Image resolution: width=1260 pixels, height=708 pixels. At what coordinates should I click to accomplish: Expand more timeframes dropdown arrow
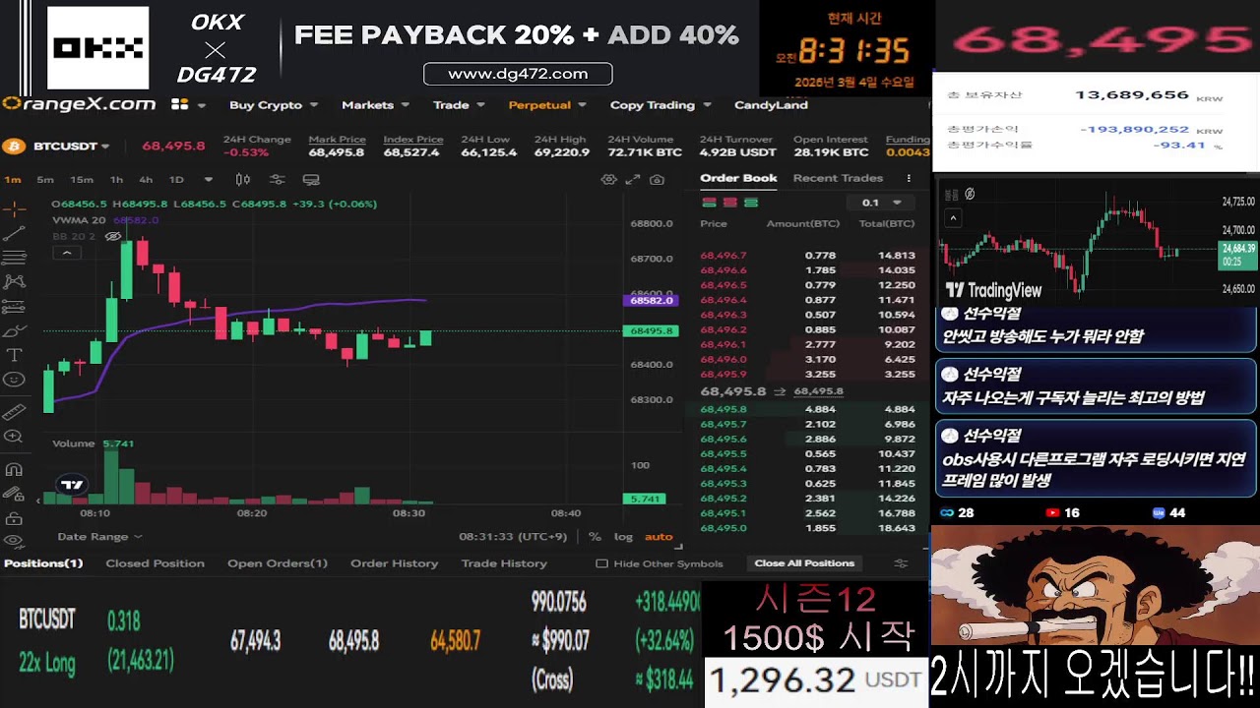pos(208,179)
